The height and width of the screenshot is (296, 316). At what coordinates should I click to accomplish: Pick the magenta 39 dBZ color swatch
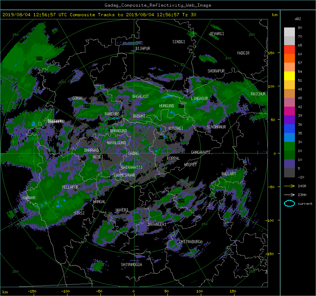[289, 111]
